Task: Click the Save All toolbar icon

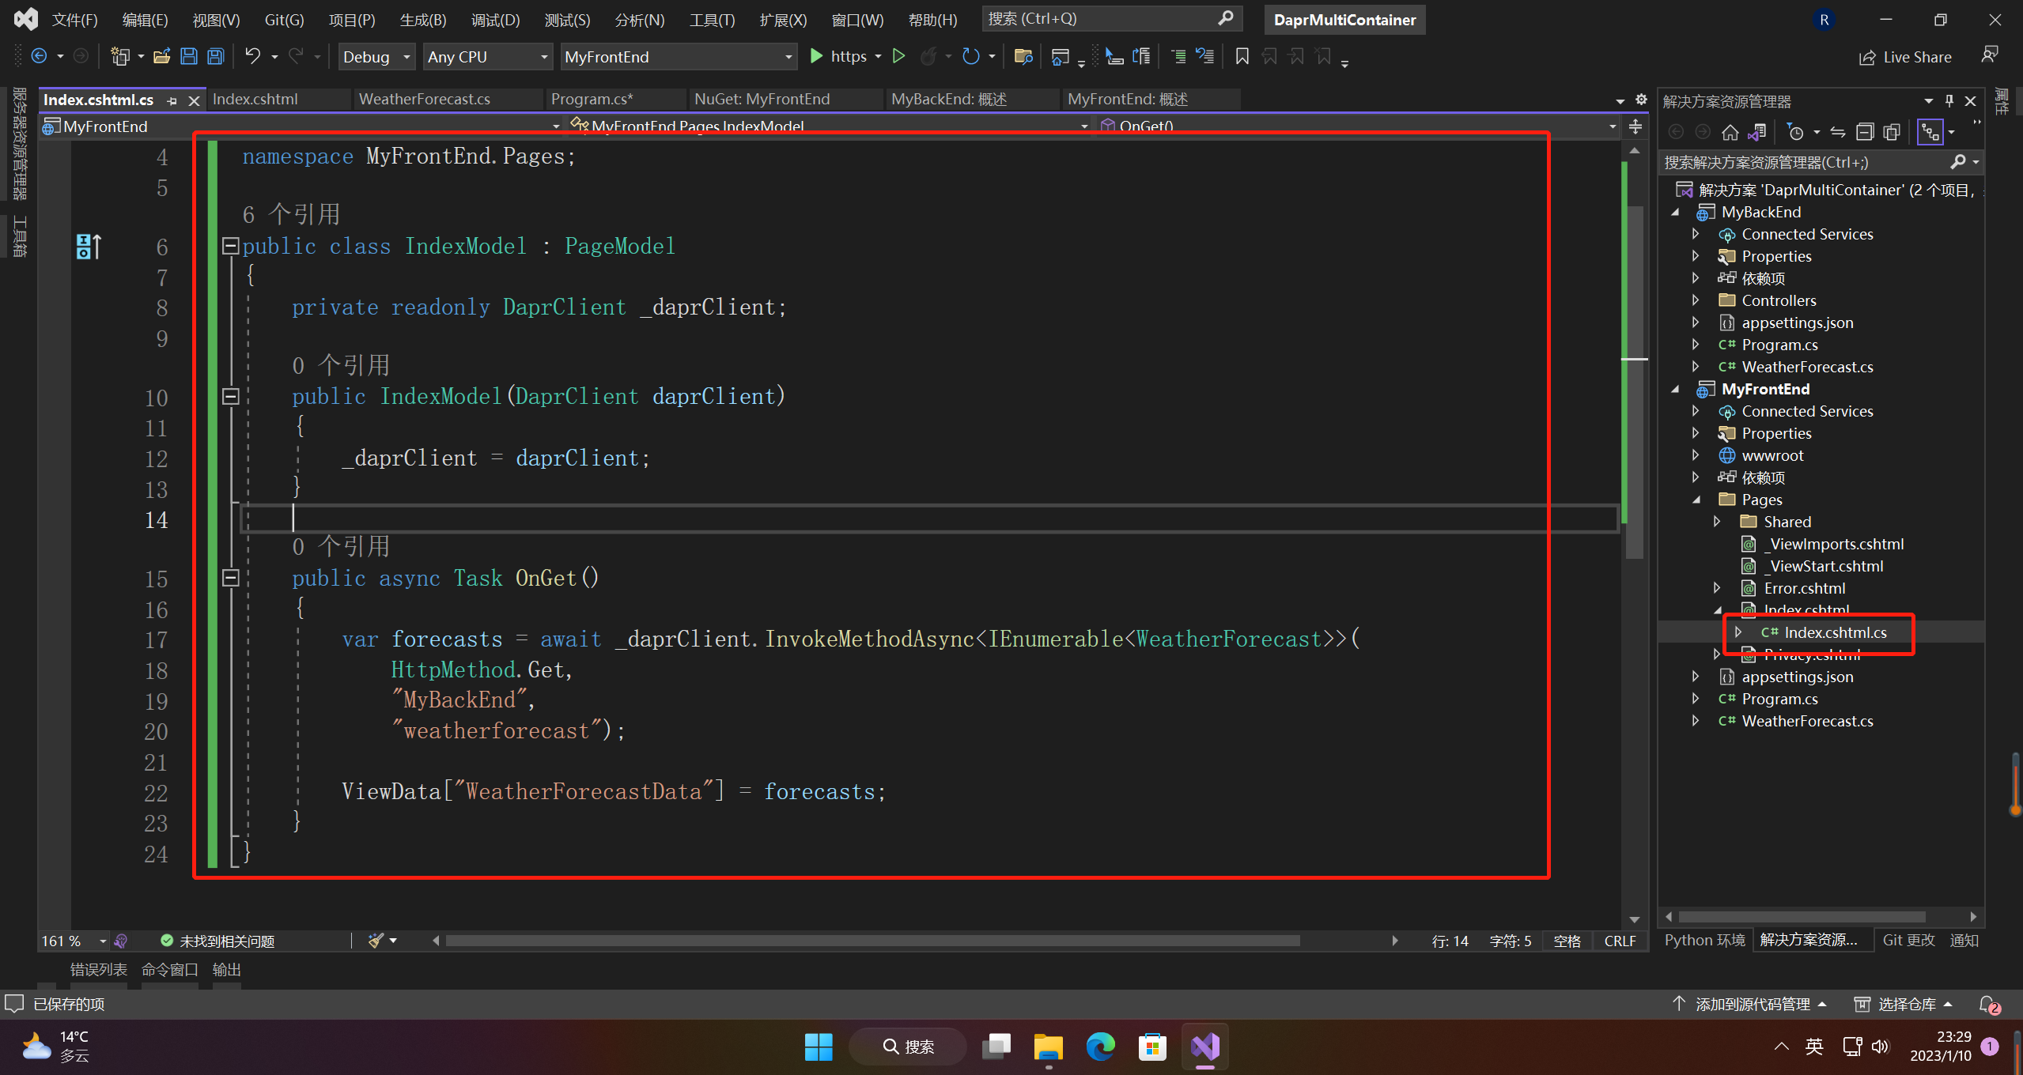Action: tap(215, 56)
